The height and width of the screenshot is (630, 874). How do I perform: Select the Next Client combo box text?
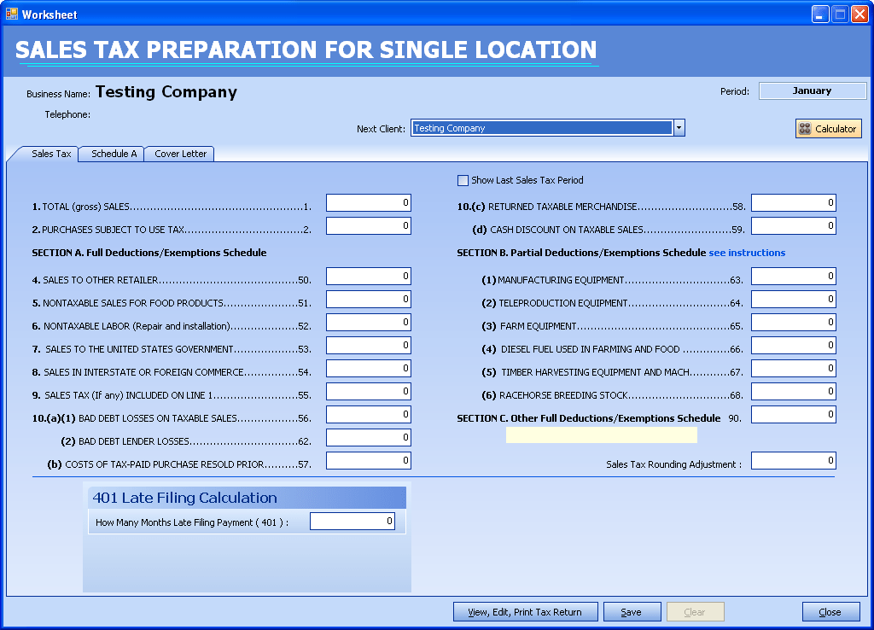click(x=542, y=128)
